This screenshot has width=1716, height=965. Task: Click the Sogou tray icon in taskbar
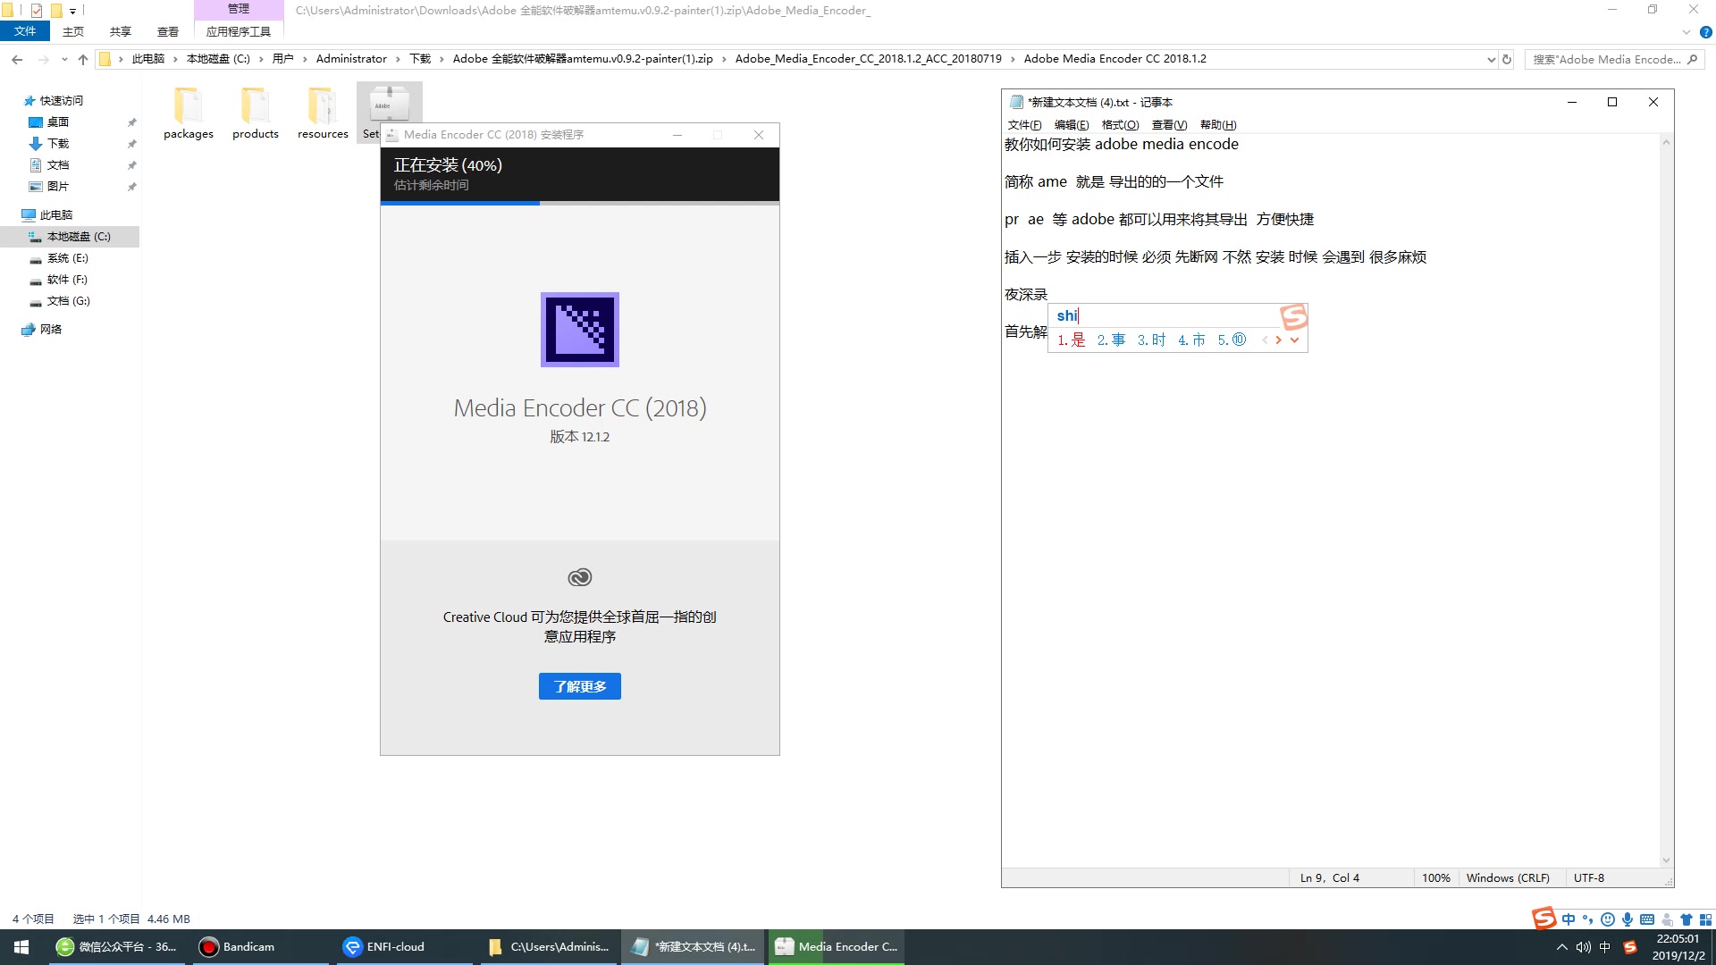(x=1629, y=947)
